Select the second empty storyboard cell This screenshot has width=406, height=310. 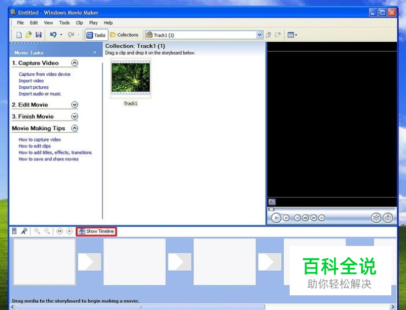point(135,262)
